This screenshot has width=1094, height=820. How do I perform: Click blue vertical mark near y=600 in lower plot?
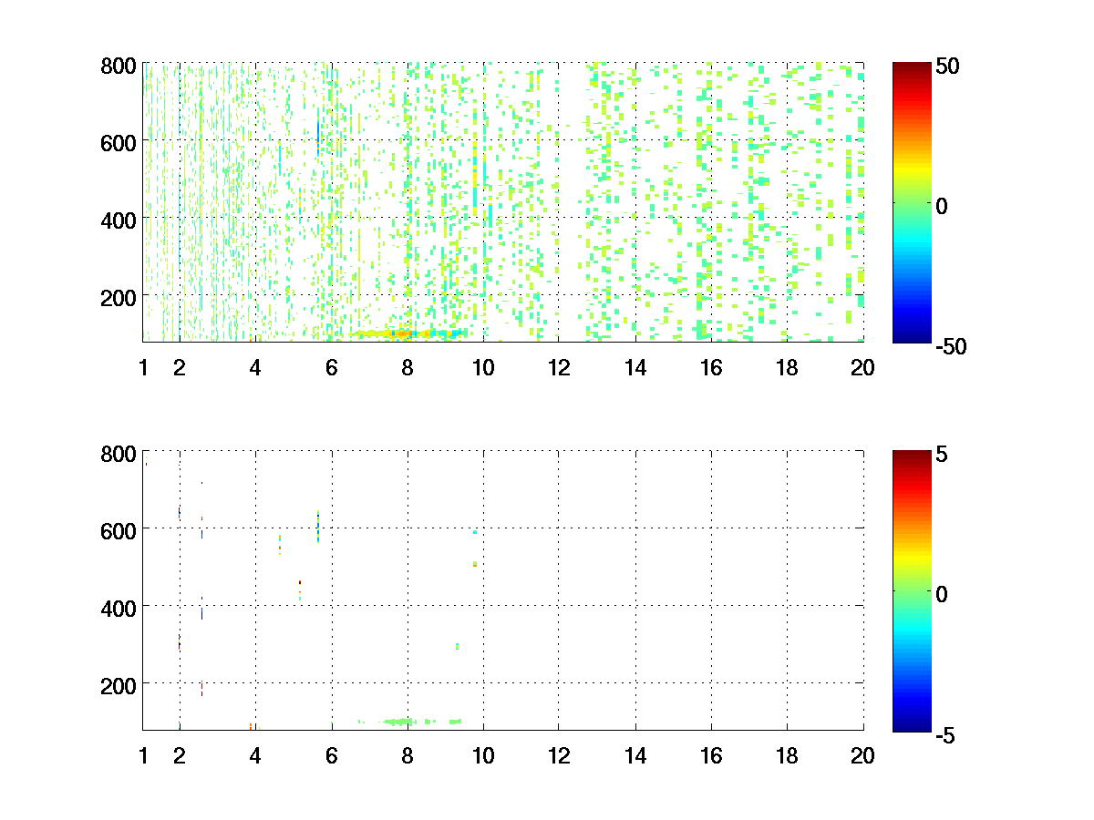point(318,528)
